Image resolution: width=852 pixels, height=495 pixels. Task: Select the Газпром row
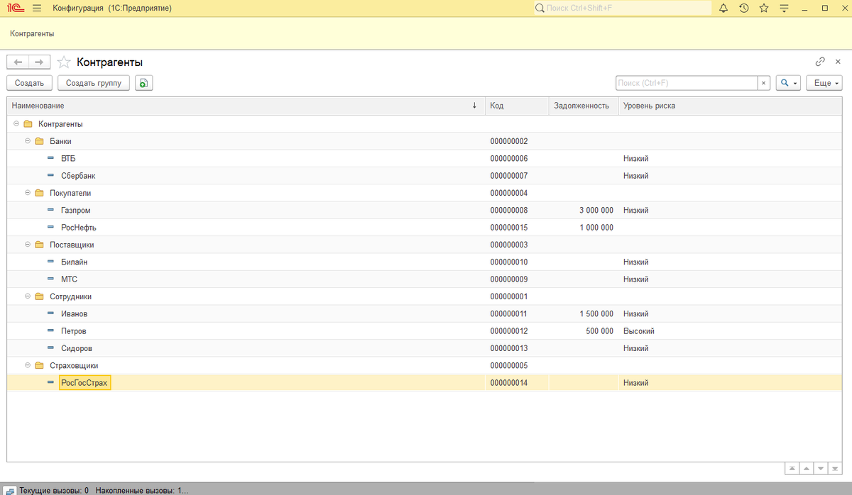(425, 210)
